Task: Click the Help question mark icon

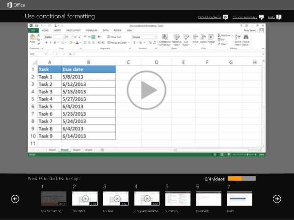Action: point(278,17)
